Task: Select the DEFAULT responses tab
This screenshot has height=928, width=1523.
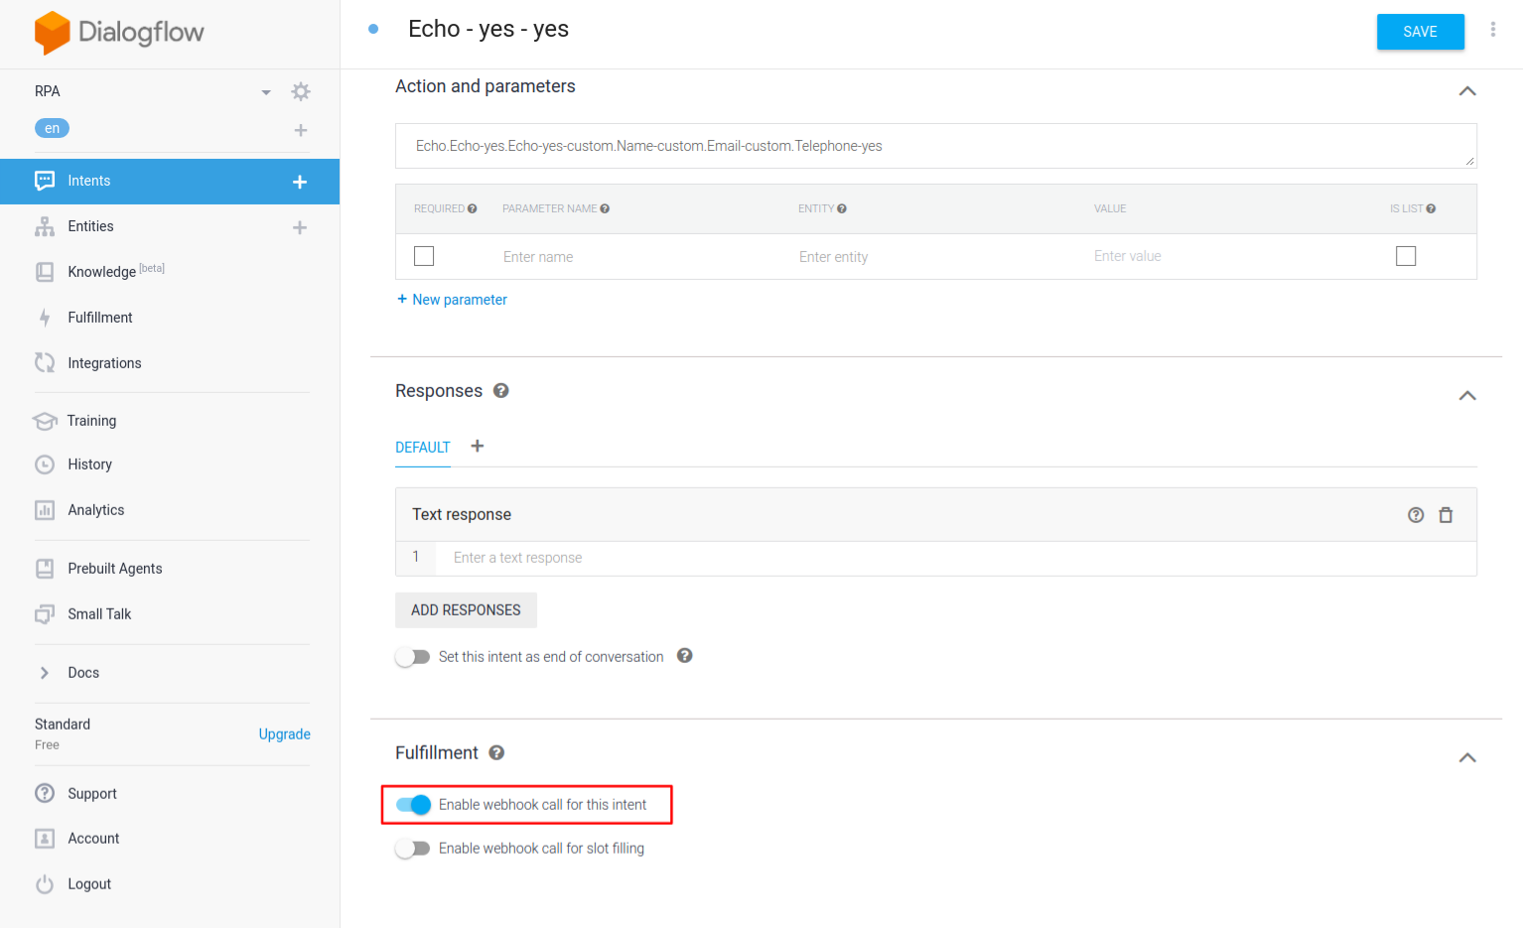Action: point(423,448)
